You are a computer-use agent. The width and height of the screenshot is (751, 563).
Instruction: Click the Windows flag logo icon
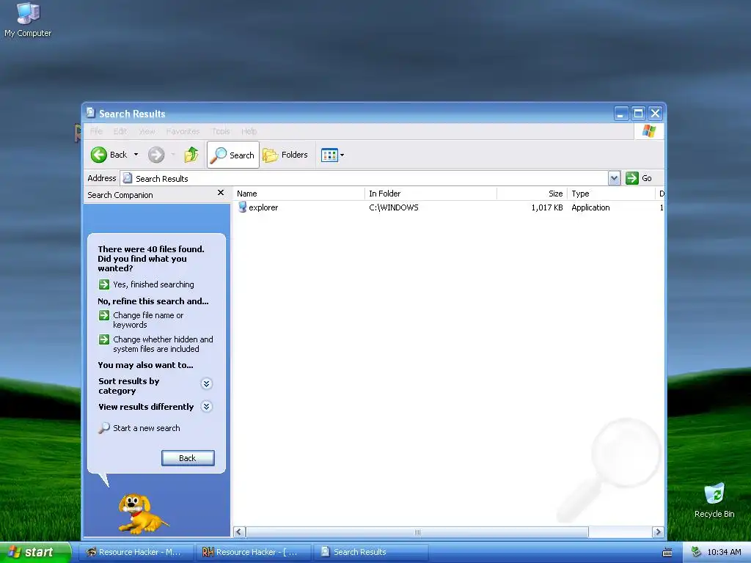coord(649,131)
